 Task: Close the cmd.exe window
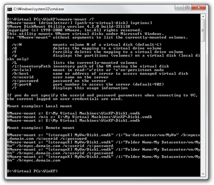click(x=199, y=8)
